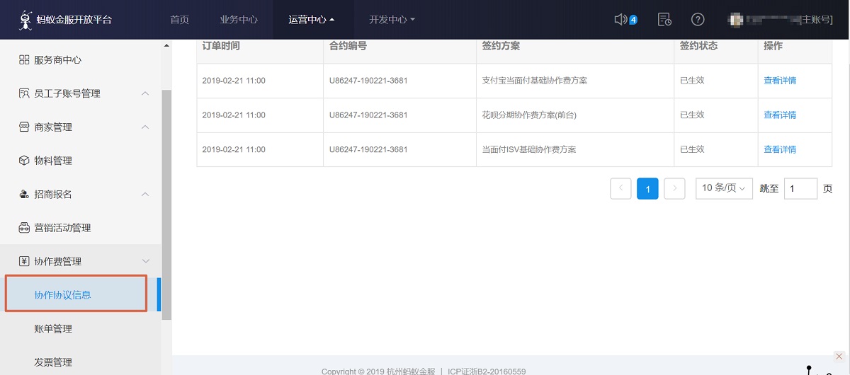Click the page jump number field
850x375 pixels.
click(x=800, y=188)
